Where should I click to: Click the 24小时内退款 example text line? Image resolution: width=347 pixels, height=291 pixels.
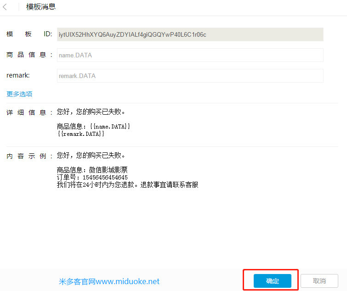click(x=127, y=185)
